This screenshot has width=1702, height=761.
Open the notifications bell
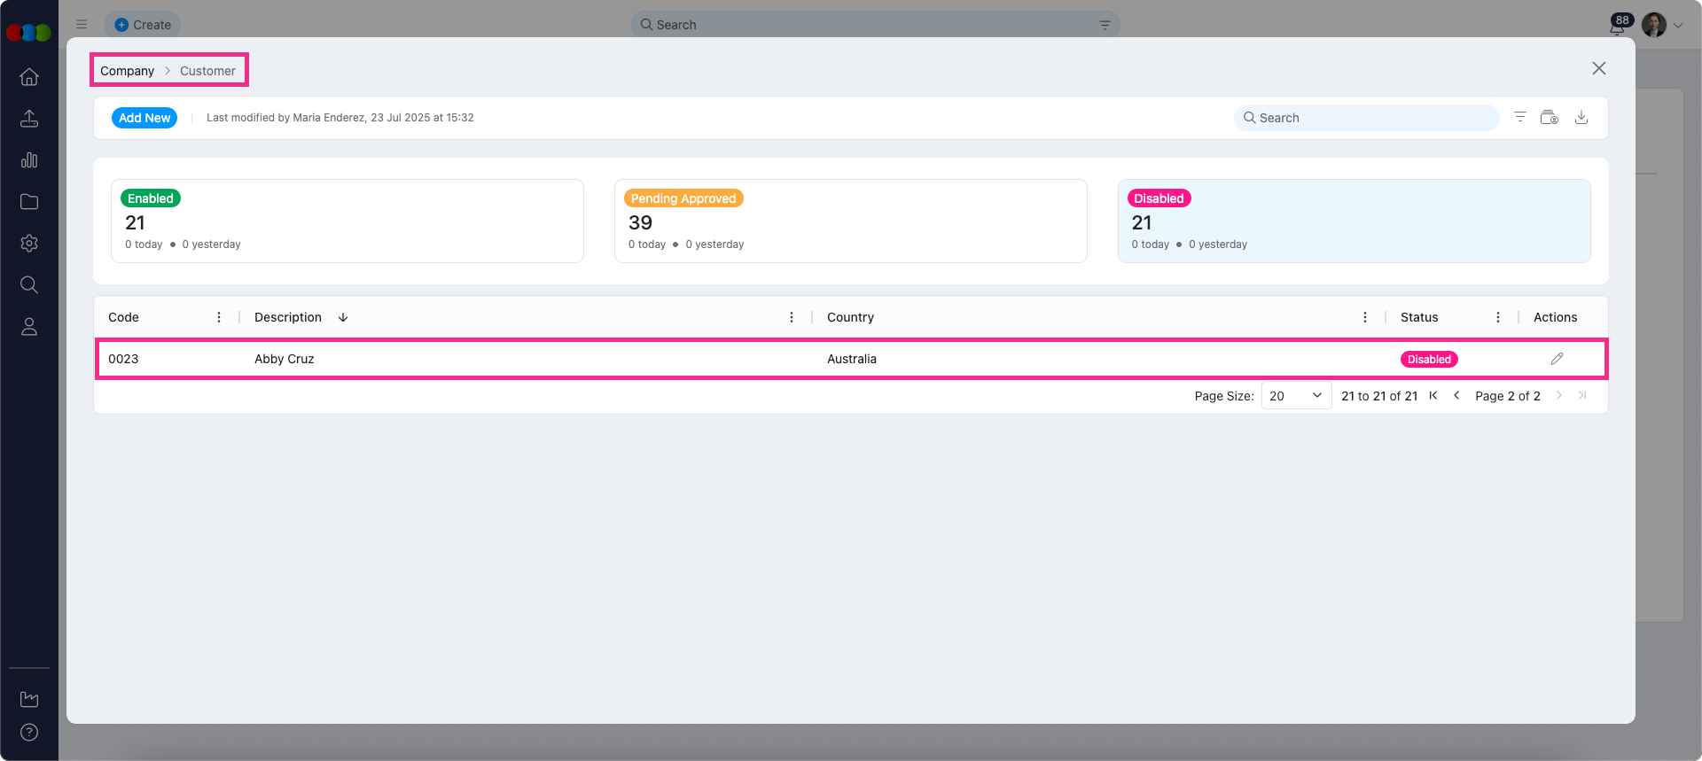pos(1617,27)
